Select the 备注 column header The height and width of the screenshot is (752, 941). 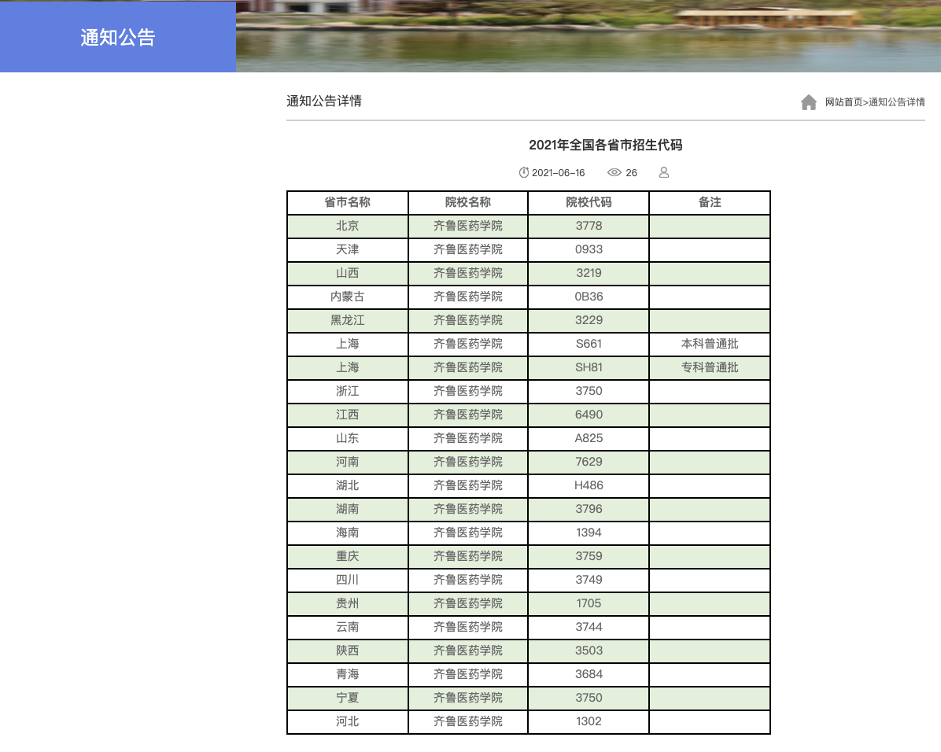tap(710, 202)
